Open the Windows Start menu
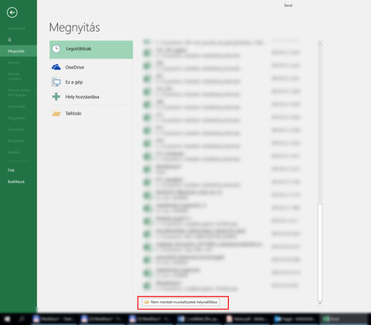 (x=7, y=319)
